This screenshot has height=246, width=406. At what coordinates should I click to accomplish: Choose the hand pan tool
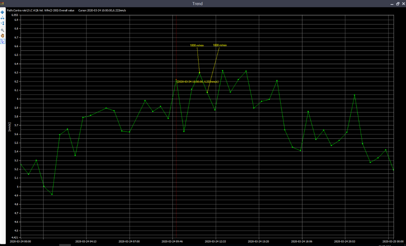3,36
